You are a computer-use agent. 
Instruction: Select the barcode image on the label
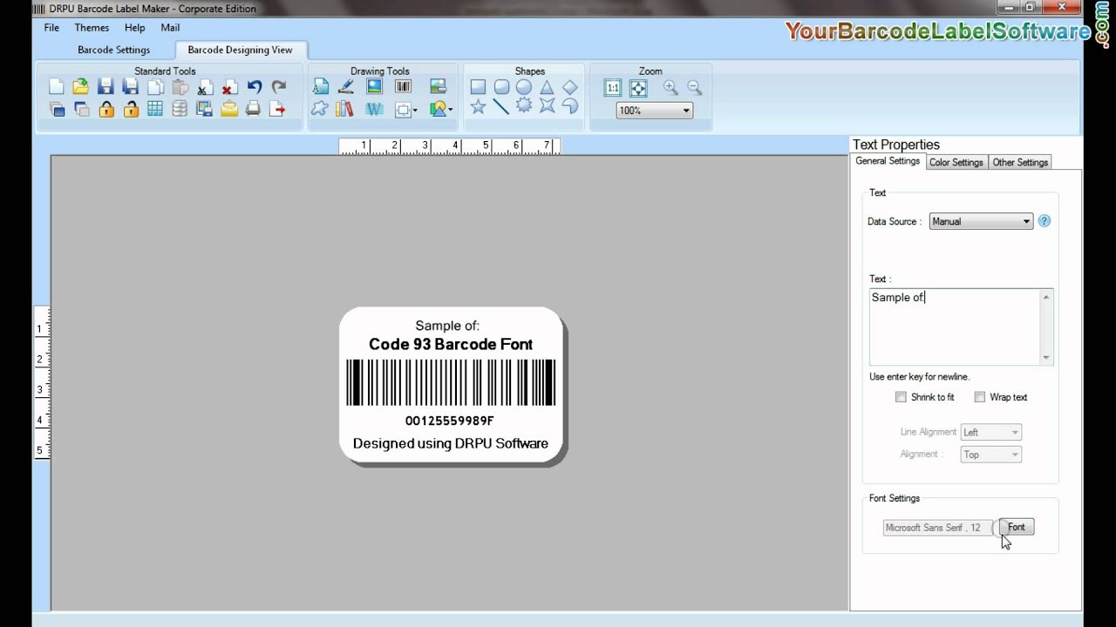click(x=451, y=382)
